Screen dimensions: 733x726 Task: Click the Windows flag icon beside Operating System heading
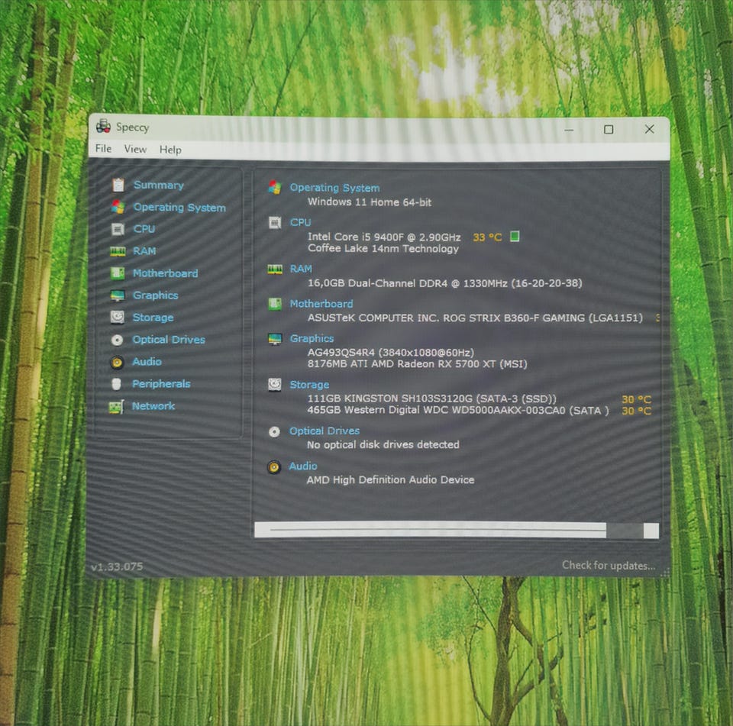(275, 188)
